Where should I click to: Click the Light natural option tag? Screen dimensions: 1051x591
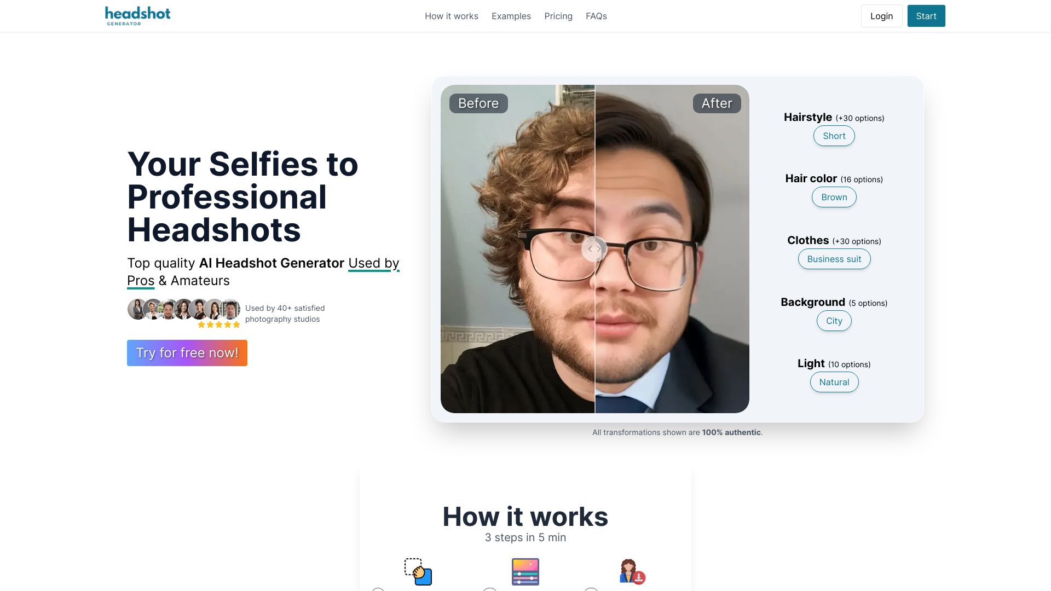(834, 382)
